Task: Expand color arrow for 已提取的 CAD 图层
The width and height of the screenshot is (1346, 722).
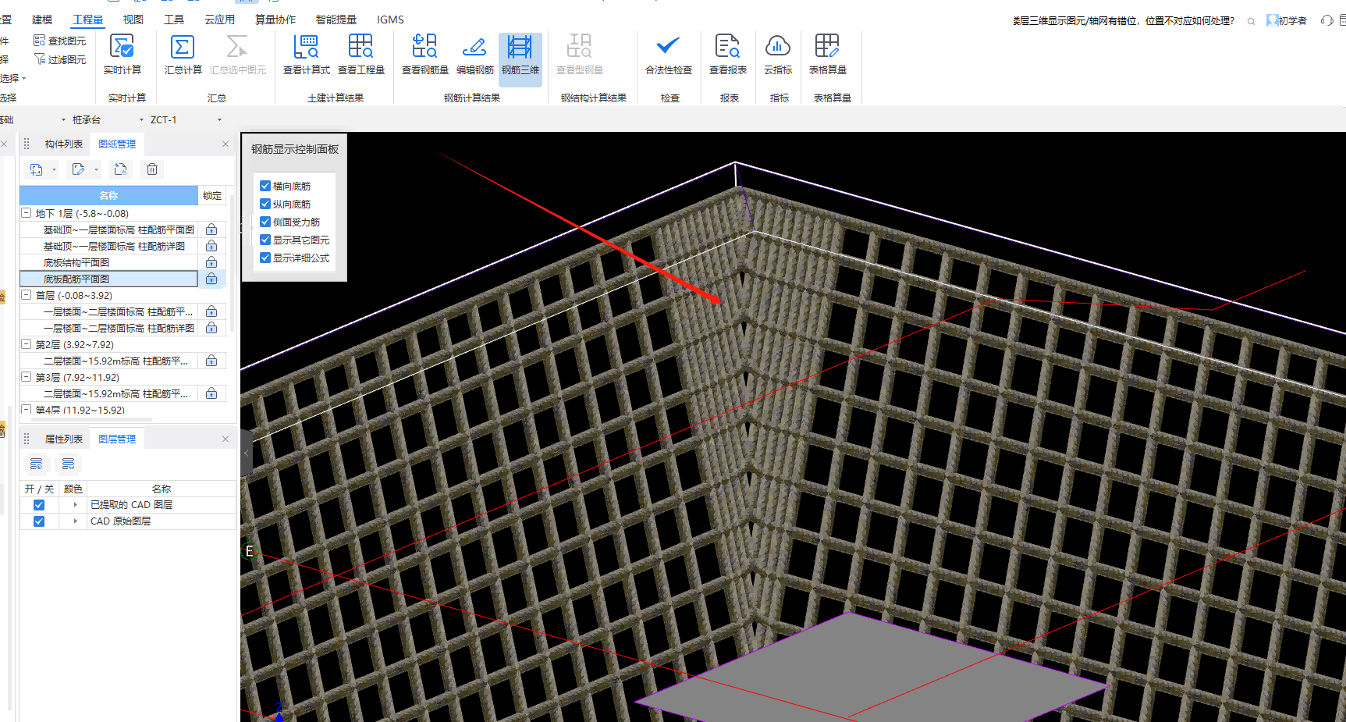Action: 75,505
